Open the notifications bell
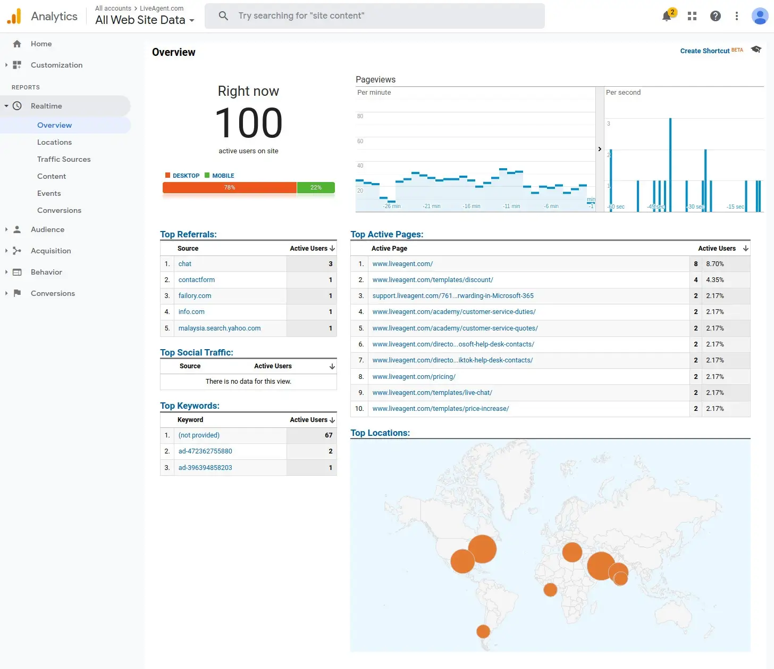Image resolution: width=774 pixels, height=669 pixels. click(667, 16)
